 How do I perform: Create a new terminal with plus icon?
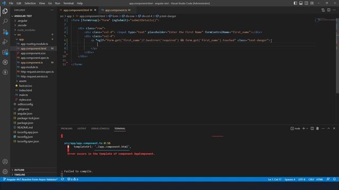pos(304,128)
